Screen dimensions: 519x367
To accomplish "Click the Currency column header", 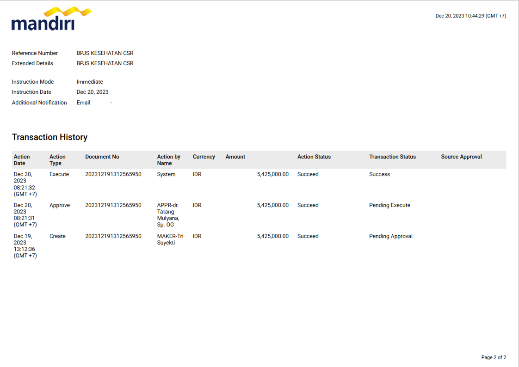I will coord(204,157).
